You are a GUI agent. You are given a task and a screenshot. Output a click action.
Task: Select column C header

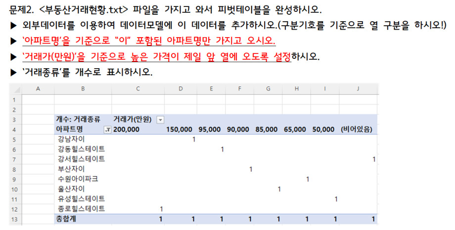point(138,89)
